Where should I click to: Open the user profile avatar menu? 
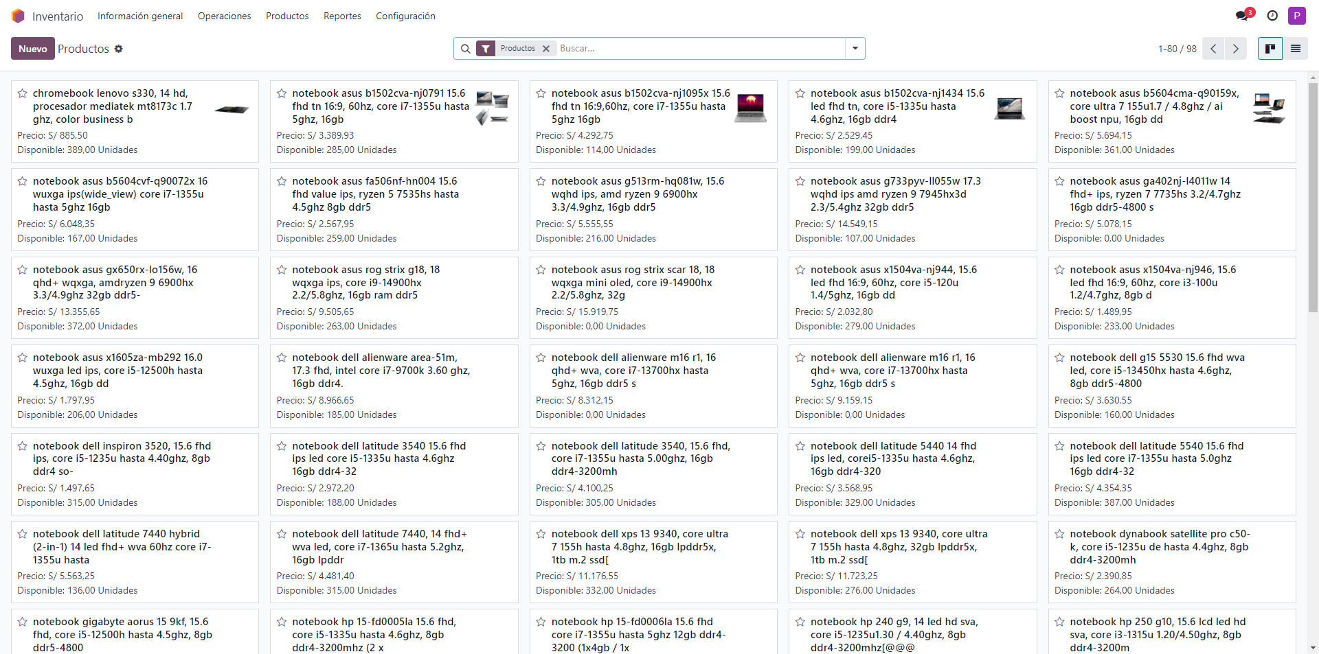tap(1296, 16)
